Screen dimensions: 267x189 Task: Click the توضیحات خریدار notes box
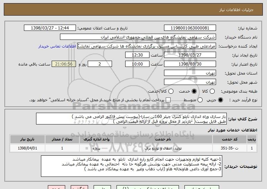[x=132, y=166]
